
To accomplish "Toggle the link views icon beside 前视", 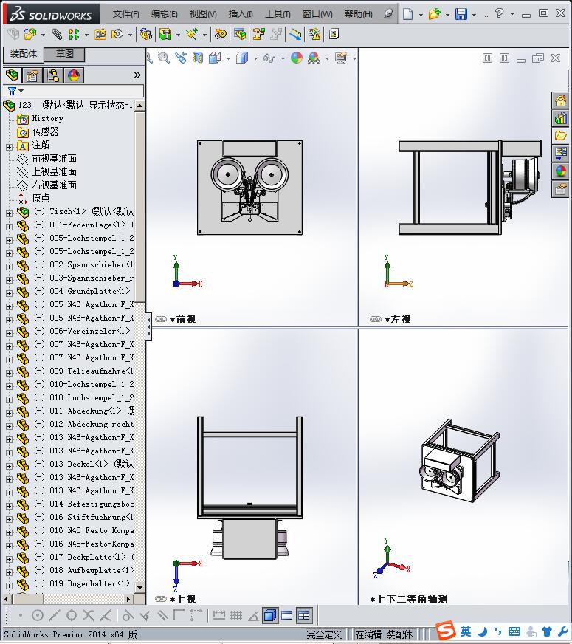I will [x=161, y=319].
